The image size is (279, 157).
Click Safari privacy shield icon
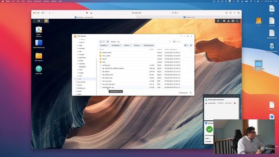[x=87, y=13]
